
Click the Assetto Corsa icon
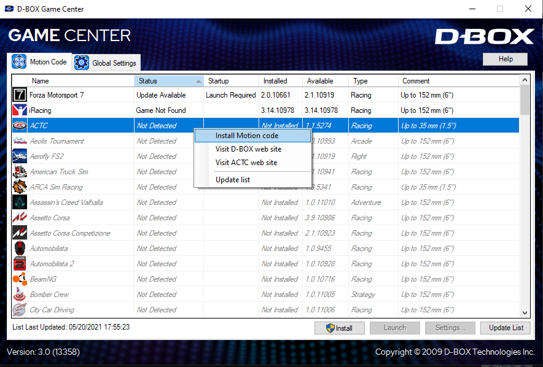point(20,218)
